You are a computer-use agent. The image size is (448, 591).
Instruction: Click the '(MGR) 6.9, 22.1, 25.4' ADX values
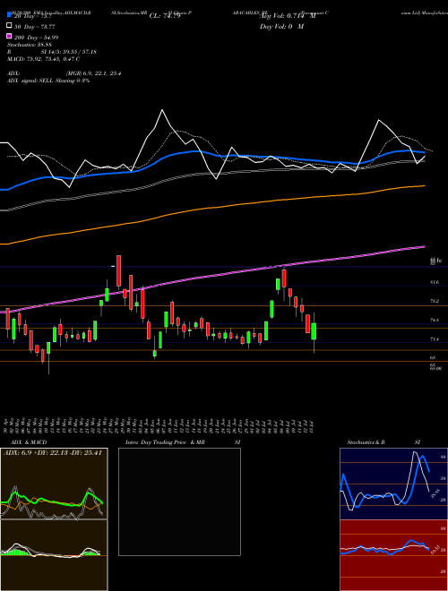(93, 73)
